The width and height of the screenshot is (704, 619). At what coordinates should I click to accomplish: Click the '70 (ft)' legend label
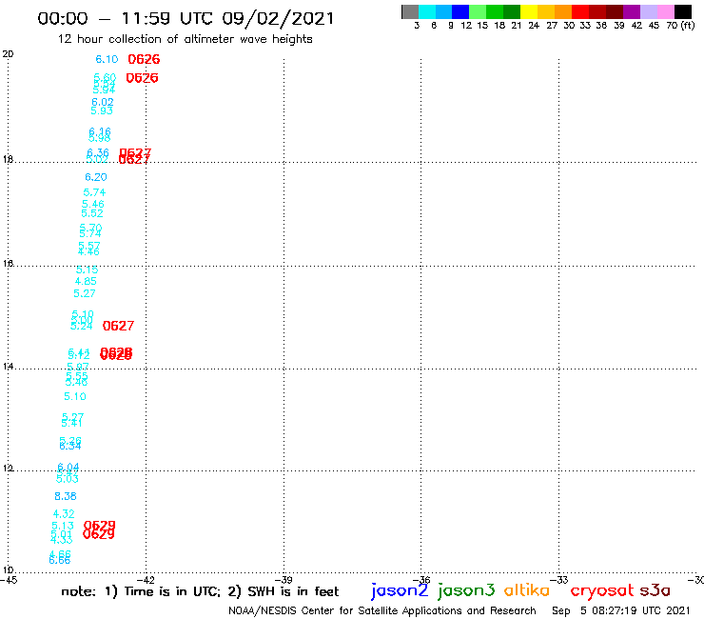tap(680, 26)
